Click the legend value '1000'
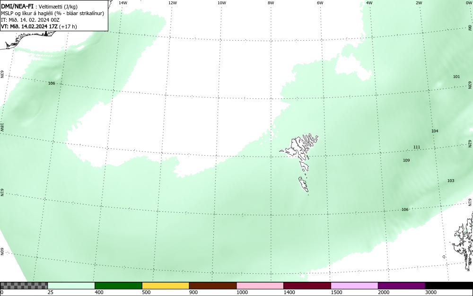The height and width of the screenshot is (296, 473). [242, 292]
